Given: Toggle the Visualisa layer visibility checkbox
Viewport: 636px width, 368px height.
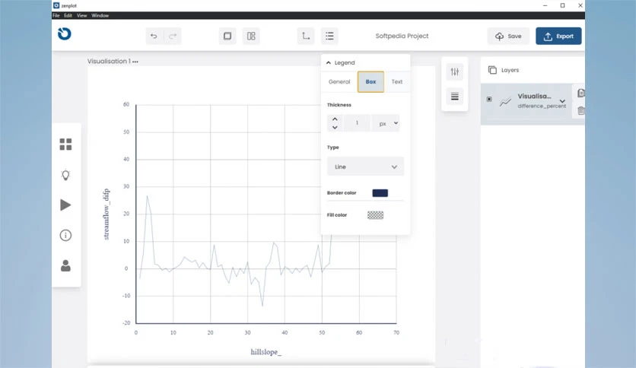Looking at the screenshot, I should point(489,99).
